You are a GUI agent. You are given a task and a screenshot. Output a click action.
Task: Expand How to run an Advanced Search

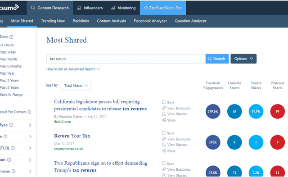[x=73, y=69]
